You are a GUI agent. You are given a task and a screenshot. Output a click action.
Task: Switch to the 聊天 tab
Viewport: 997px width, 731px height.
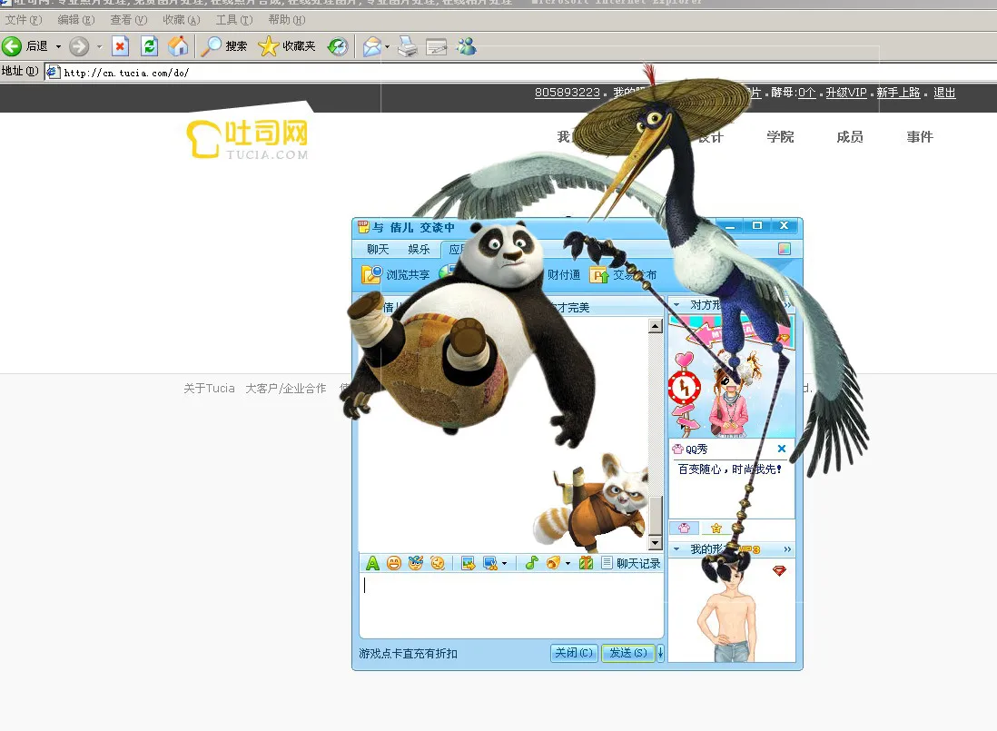click(x=378, y=249)
